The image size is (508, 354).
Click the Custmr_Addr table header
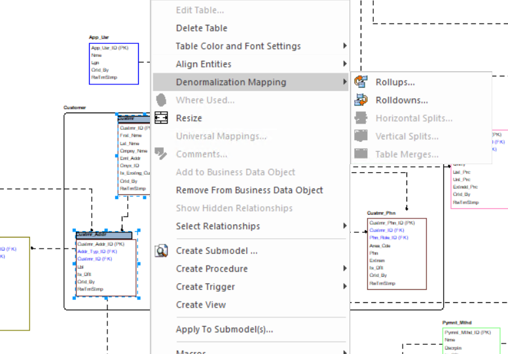click(x=104, y=235)
